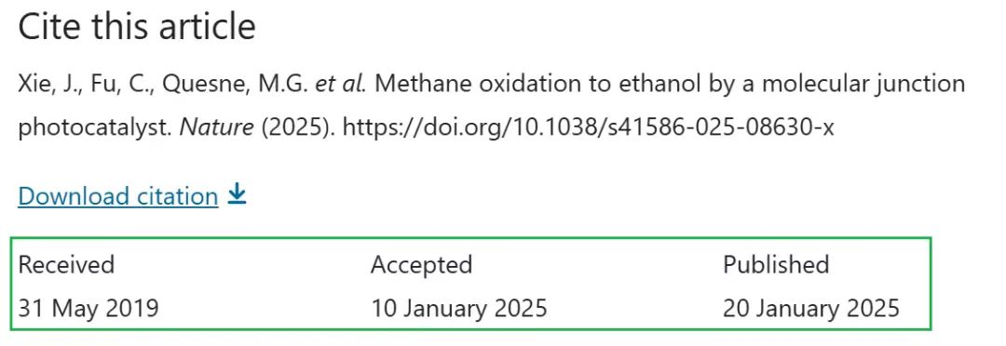Click the '31 May 2019' received date
This screenshot has height=346, width=1006.
tap(88, 308)
